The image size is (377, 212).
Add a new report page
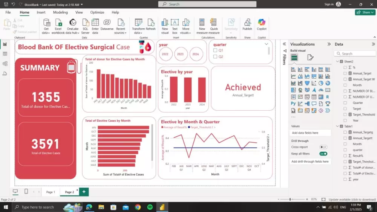(x=84, y=192)
